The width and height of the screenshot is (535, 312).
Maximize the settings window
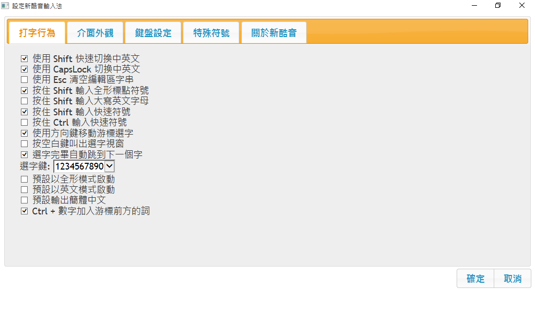[497, 5]
